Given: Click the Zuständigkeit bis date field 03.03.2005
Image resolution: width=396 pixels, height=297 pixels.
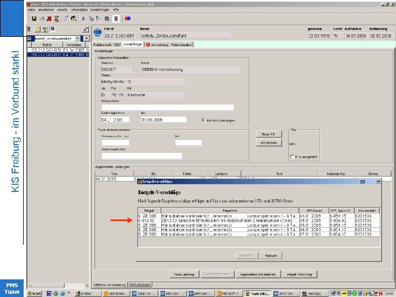Looking at the screenshot, I should coord(164,120).
